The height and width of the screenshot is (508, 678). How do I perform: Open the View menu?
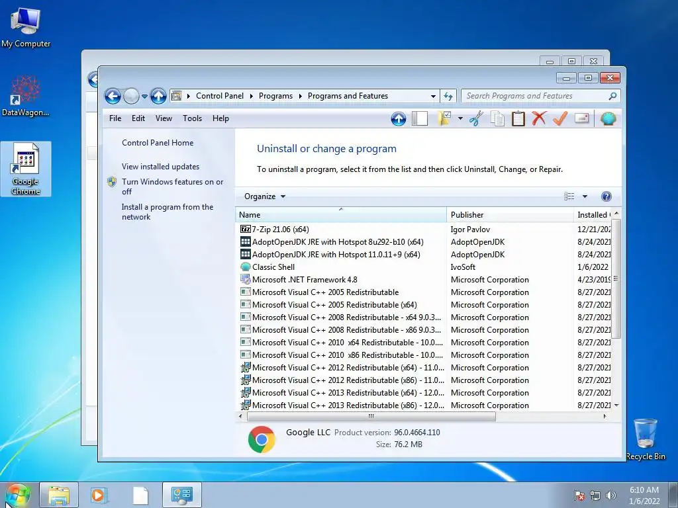point(164,118)
